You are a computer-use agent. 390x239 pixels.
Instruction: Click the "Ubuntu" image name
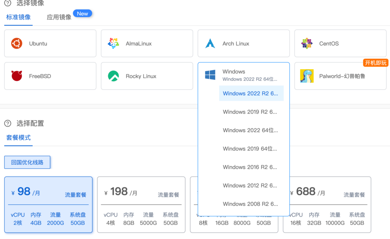point(38,43)
